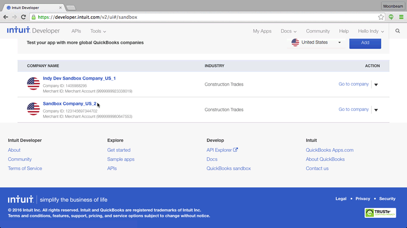Click the address bar URL
Viewport: 407px width, 228px height.
point(88,17)
